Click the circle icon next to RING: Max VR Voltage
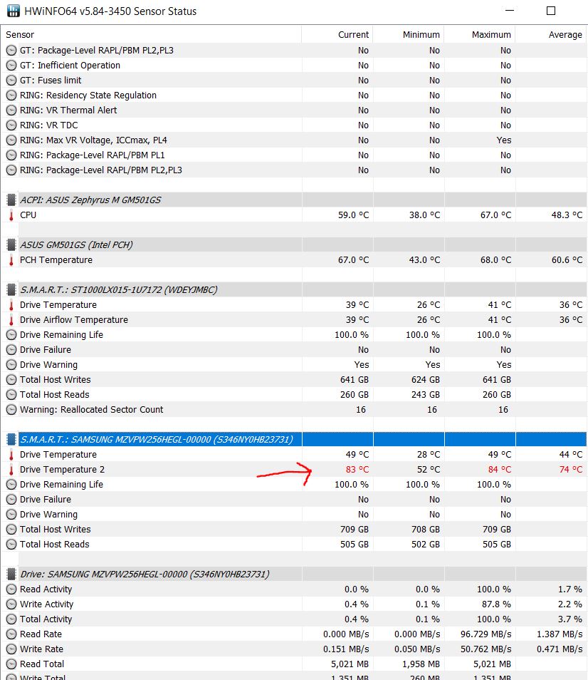The image size is (588, 680). [11, 140]
